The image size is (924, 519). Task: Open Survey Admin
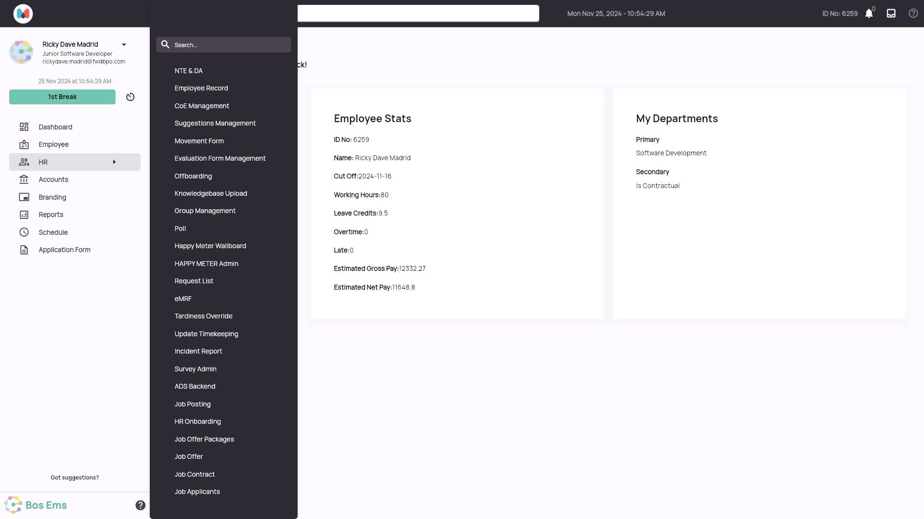[195, 369]
